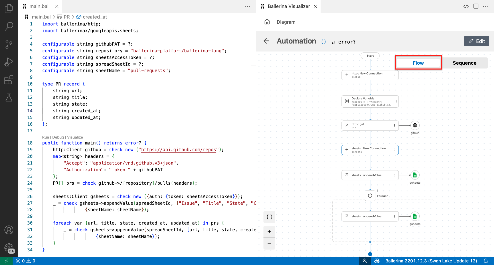The height and width of the screenshot is (265, 494).
Task: Open the Explorer view in activity bar
Action: [9, 8]
